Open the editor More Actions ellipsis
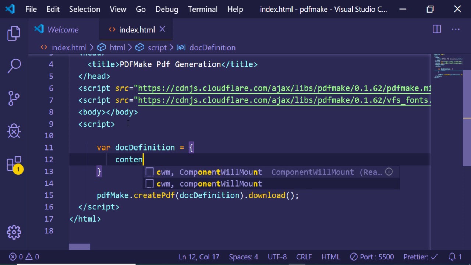The image size is (471, 265). coord(456,29)
